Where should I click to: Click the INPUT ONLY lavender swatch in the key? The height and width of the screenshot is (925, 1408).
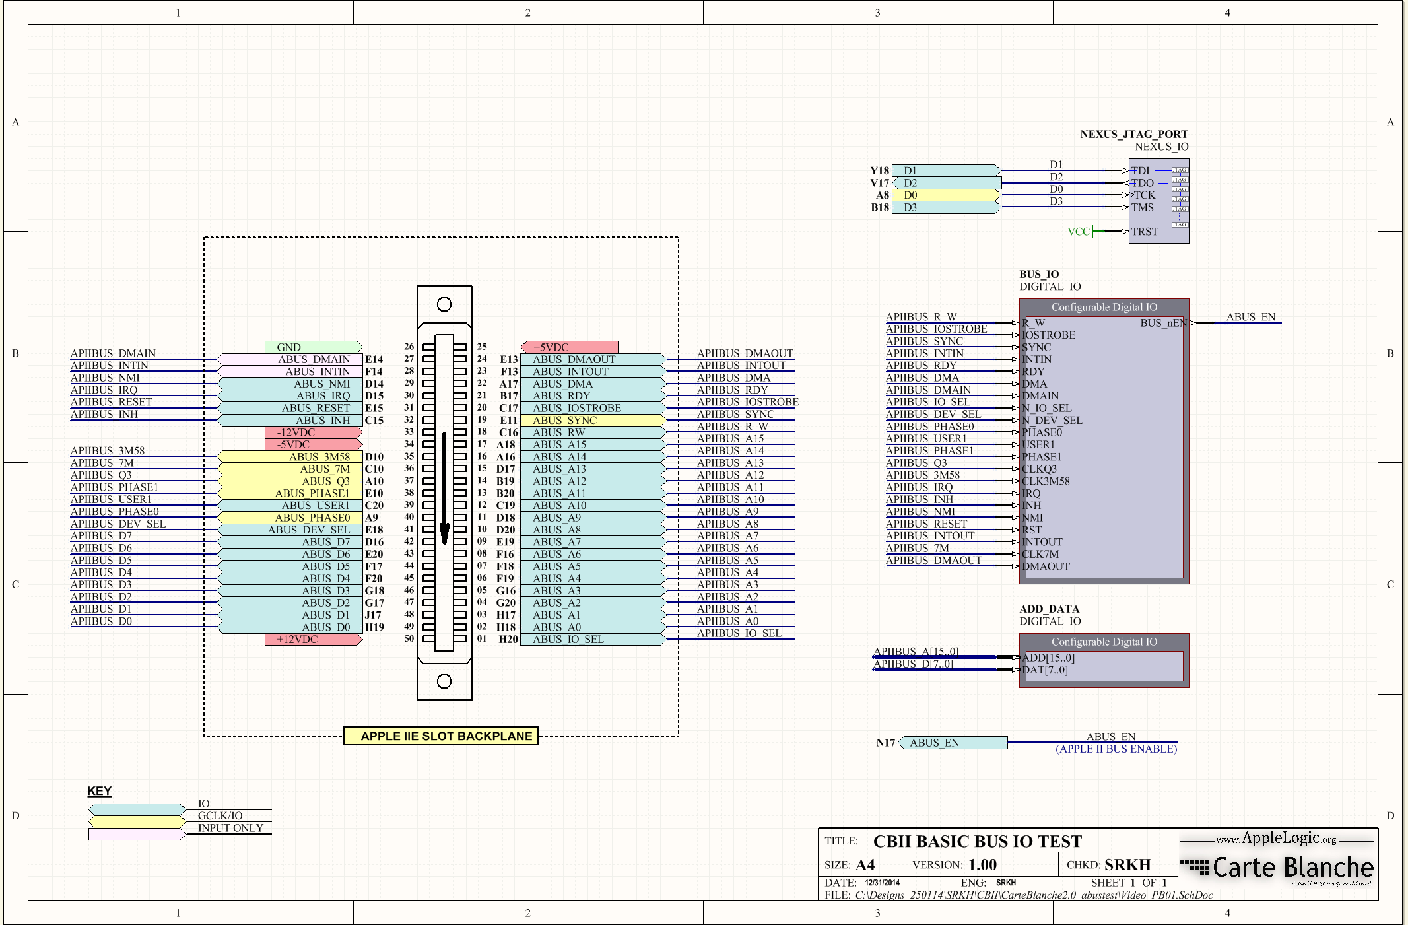pos(137,834)
